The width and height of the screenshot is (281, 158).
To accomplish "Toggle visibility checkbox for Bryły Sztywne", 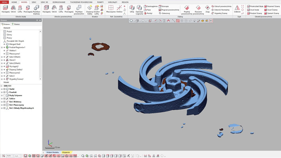I will [x=4, y=95].
